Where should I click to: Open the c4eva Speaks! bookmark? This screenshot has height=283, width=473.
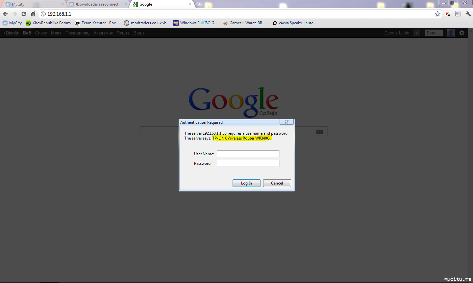coord(294,23)
